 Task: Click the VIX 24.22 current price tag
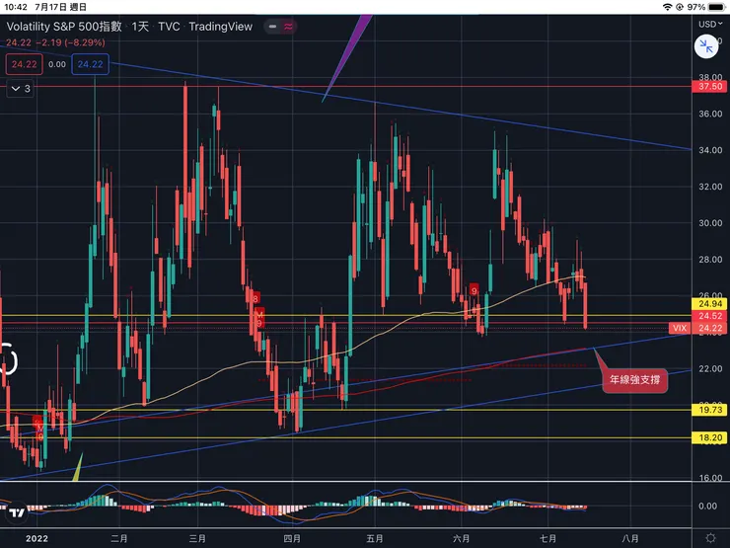click(x=698, y=328)
